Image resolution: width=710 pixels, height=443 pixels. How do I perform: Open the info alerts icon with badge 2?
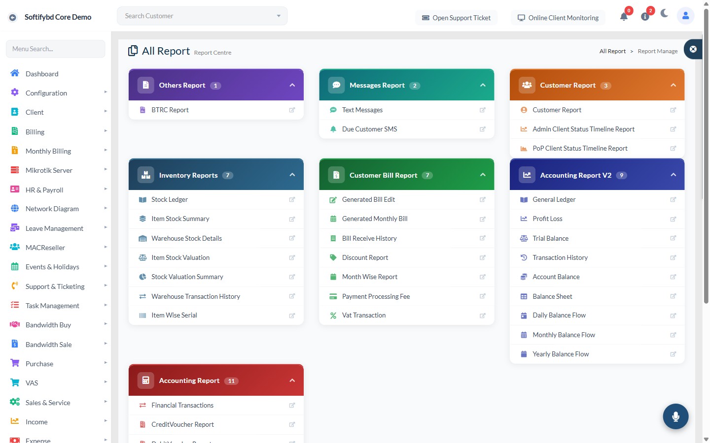[x=645, y=17]
